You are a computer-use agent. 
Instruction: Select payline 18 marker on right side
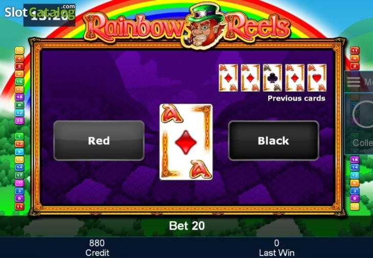(355, 159)
